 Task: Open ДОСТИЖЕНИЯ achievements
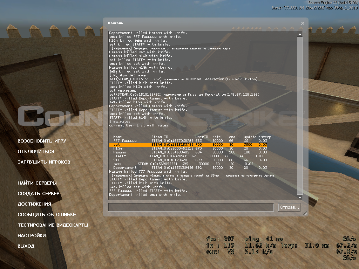click(34, 204)
